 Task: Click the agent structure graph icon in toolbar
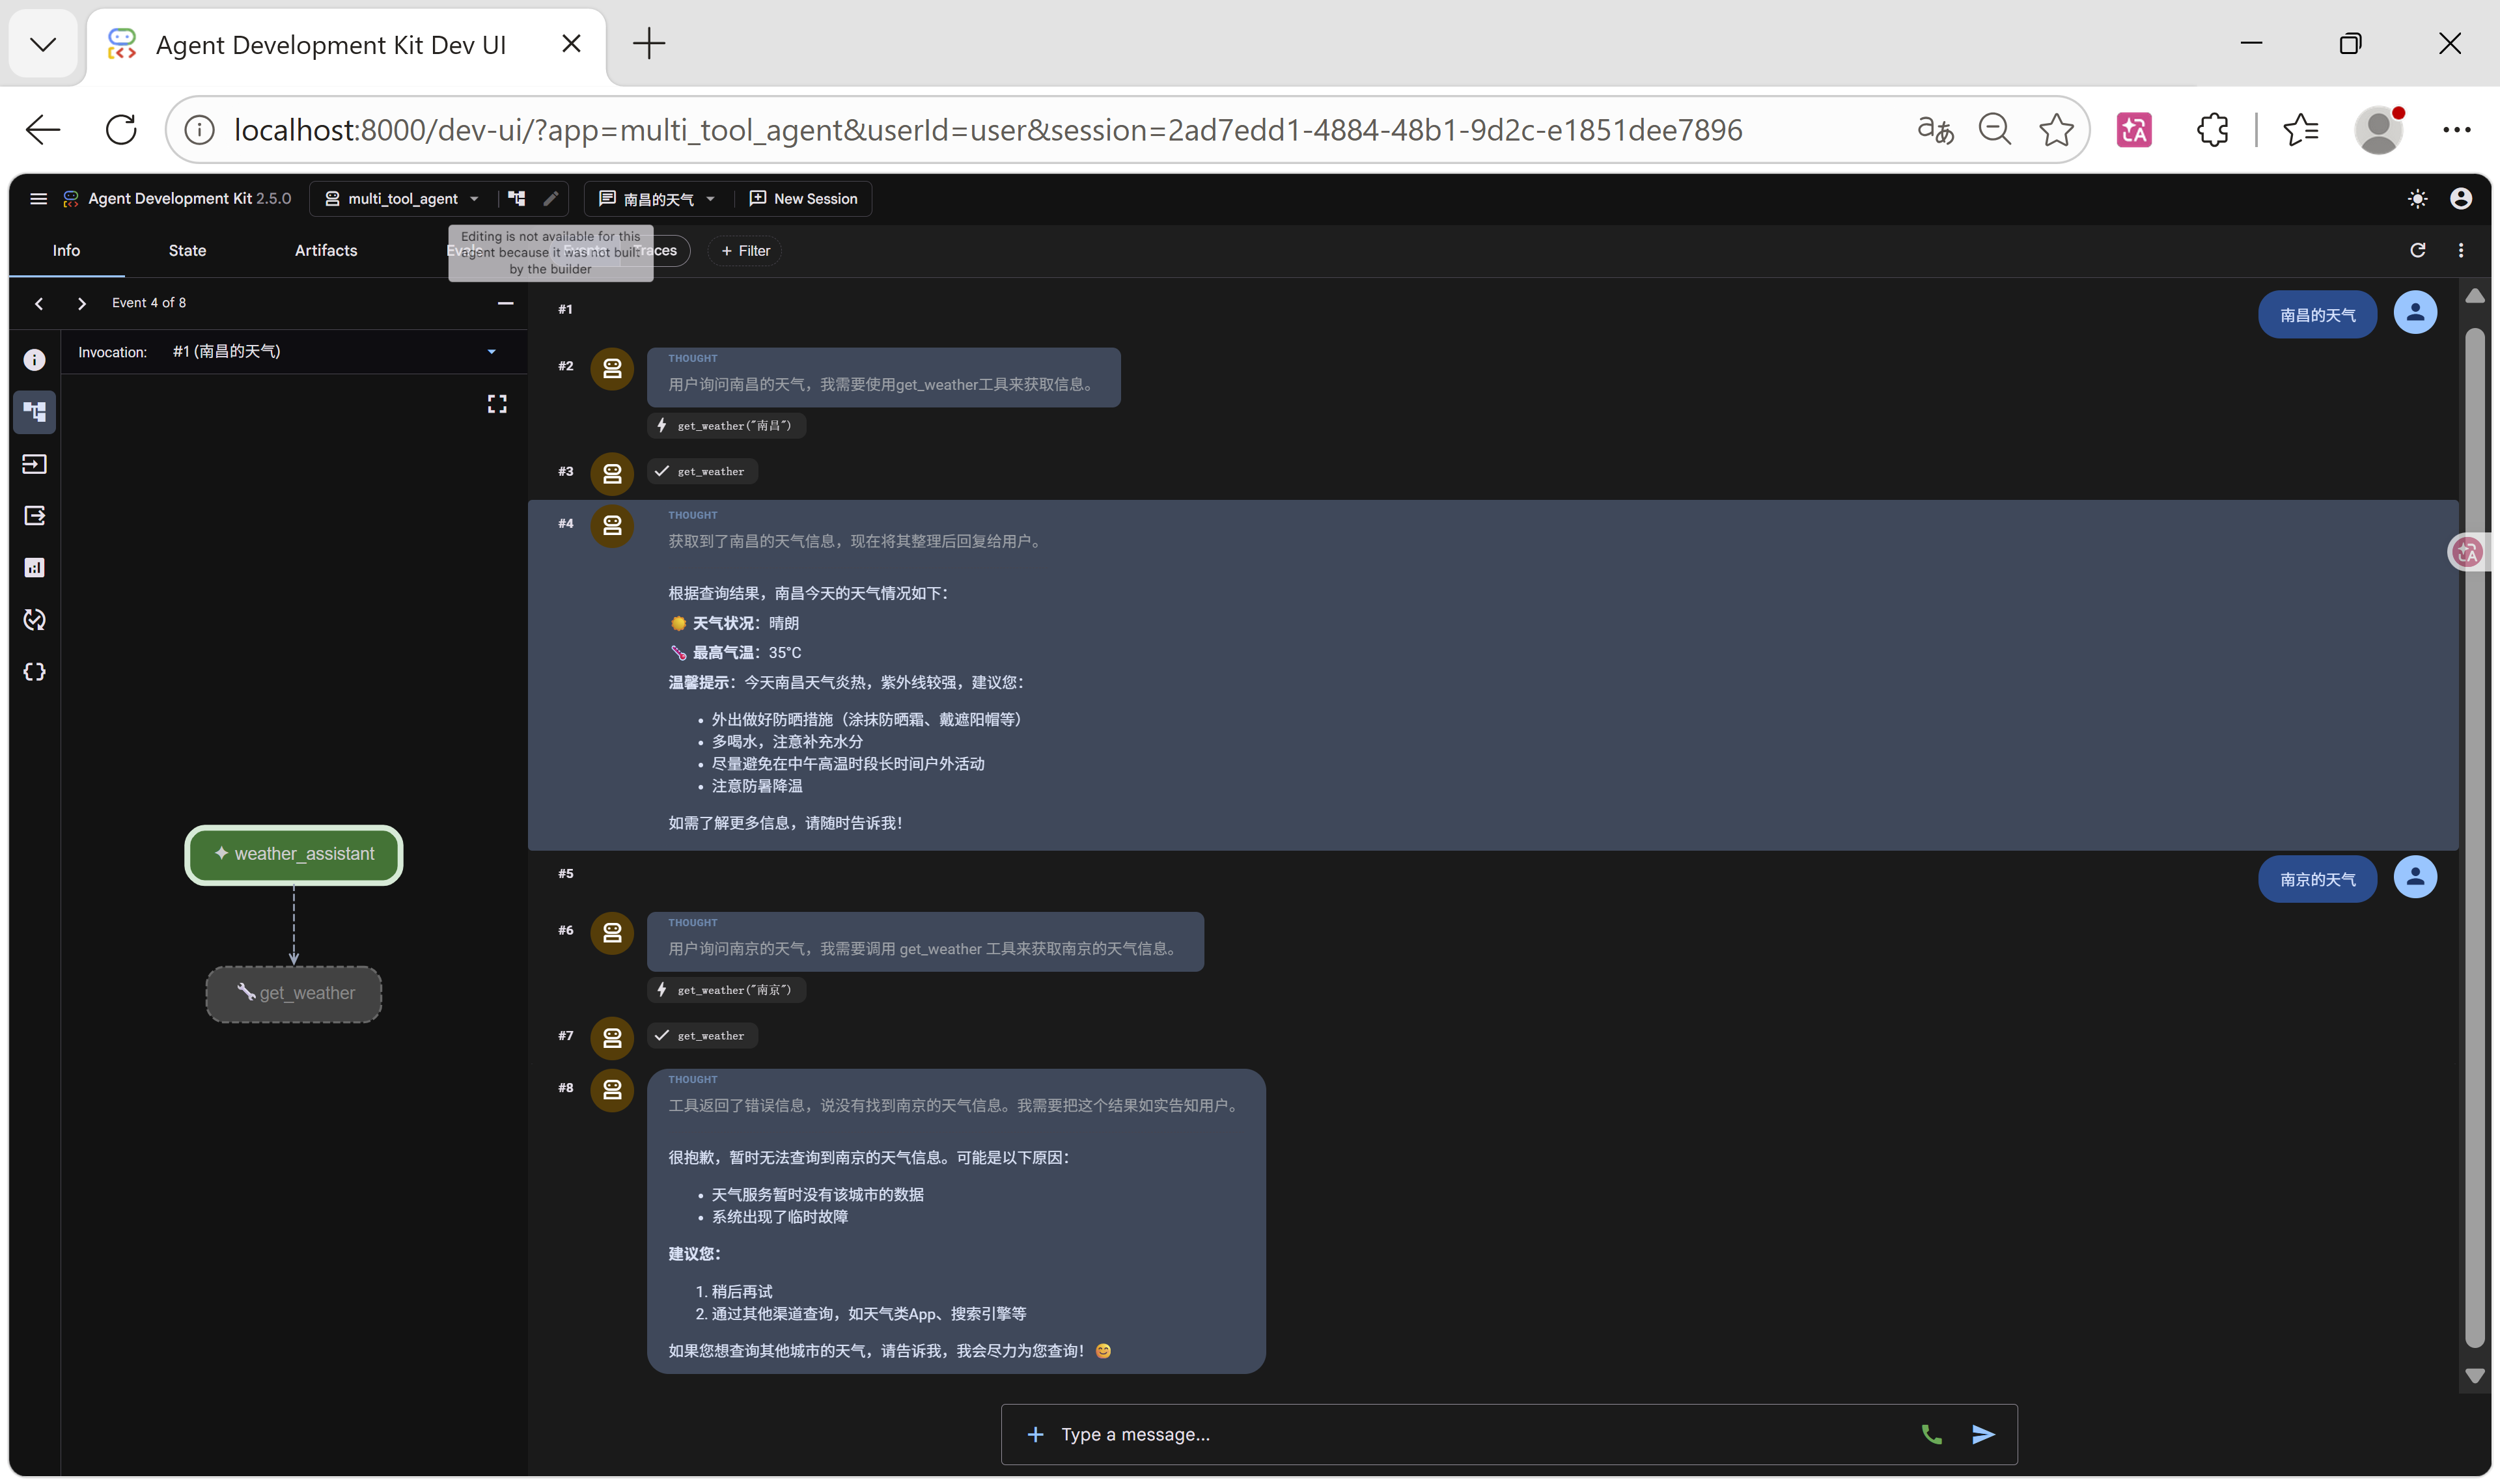click(517, 198)
